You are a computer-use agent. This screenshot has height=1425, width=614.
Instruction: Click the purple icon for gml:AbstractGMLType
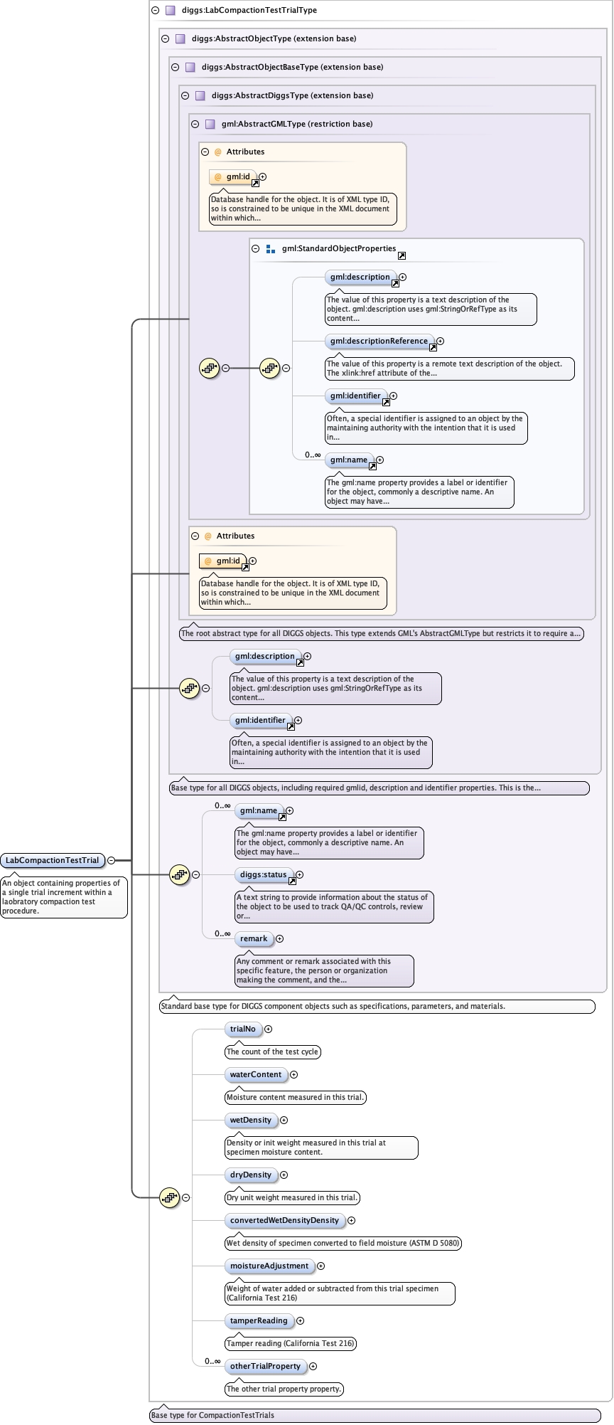coord(210,124)
